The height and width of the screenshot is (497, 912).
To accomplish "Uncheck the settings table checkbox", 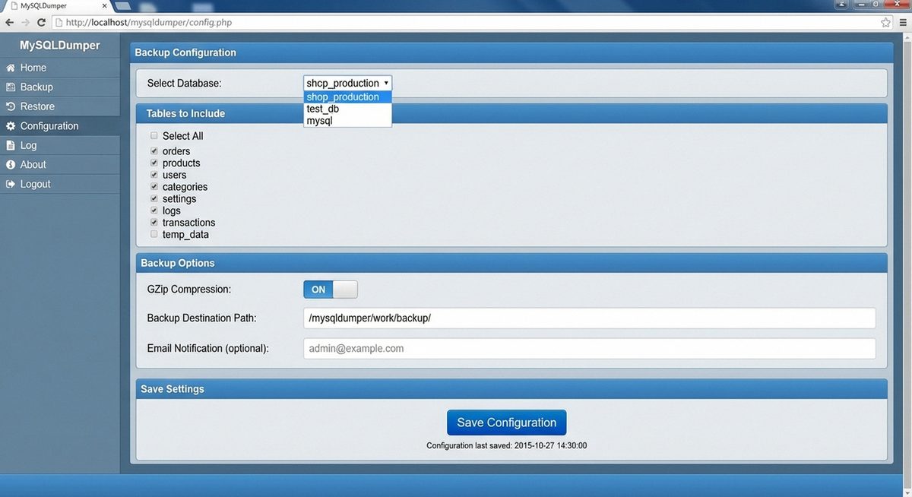I will point(154,198).
